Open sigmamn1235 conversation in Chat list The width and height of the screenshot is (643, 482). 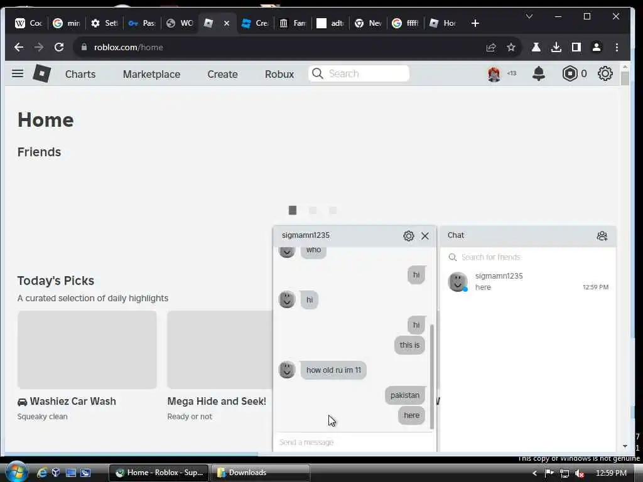coord(528,282)
